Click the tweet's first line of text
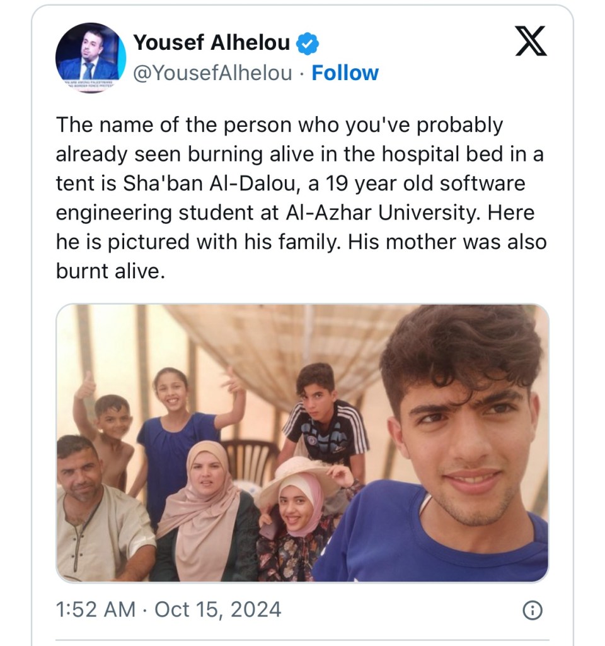The image size is (605, 646). pyautogui.click(x=279, y=126)
